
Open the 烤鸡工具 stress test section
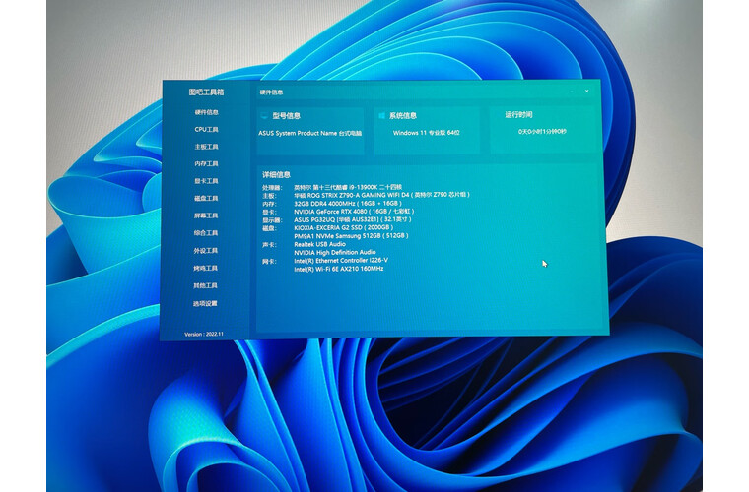click(206, 268)
